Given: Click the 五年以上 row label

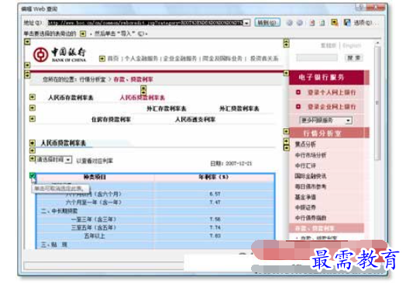Looking at the screenshot, I should 95,236.
